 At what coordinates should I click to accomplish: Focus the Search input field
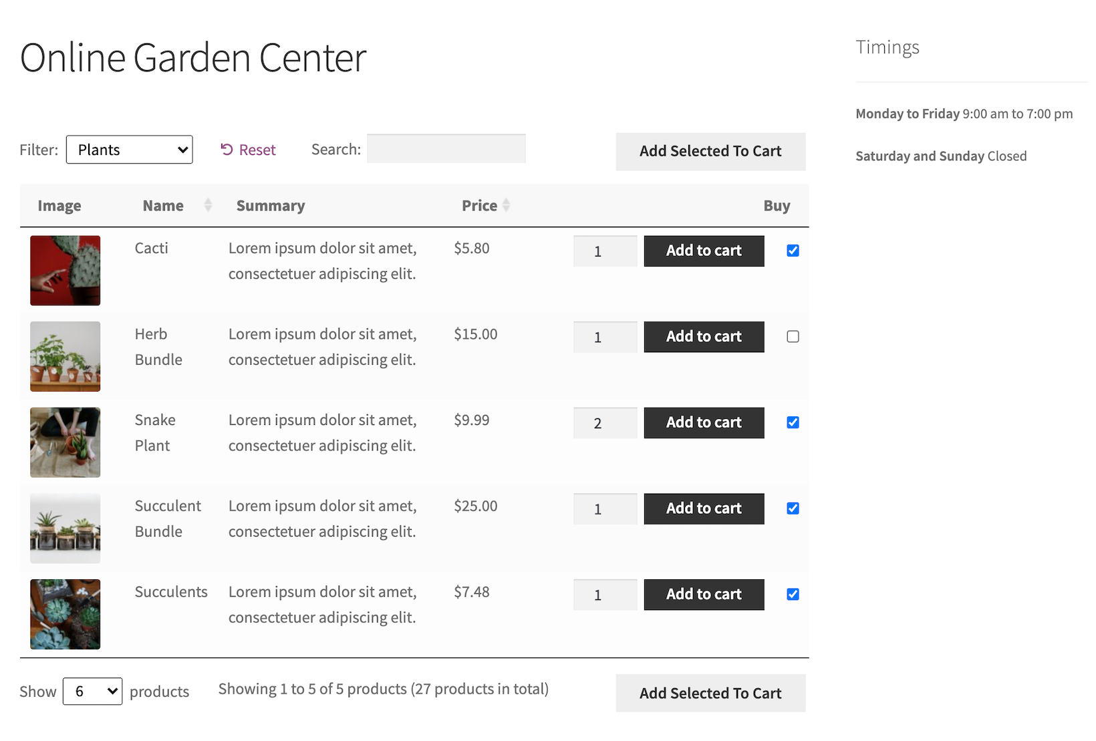(x=446, y=148)
